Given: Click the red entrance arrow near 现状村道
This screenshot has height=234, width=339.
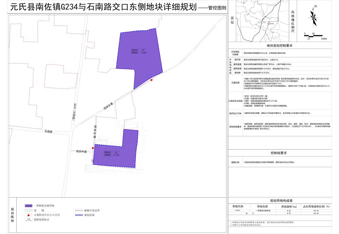Looking at the screenshot, I should coord(93,148).
